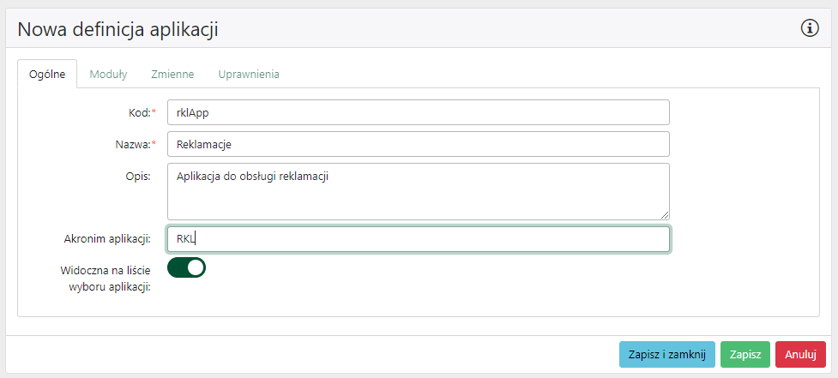Screen dimensions: 838x378
Task: Focus the Akronim aplikacji input field
Action: click(418, 239)
